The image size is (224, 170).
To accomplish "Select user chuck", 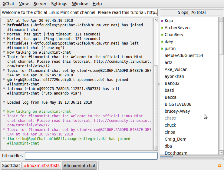I will pos(189,125).
